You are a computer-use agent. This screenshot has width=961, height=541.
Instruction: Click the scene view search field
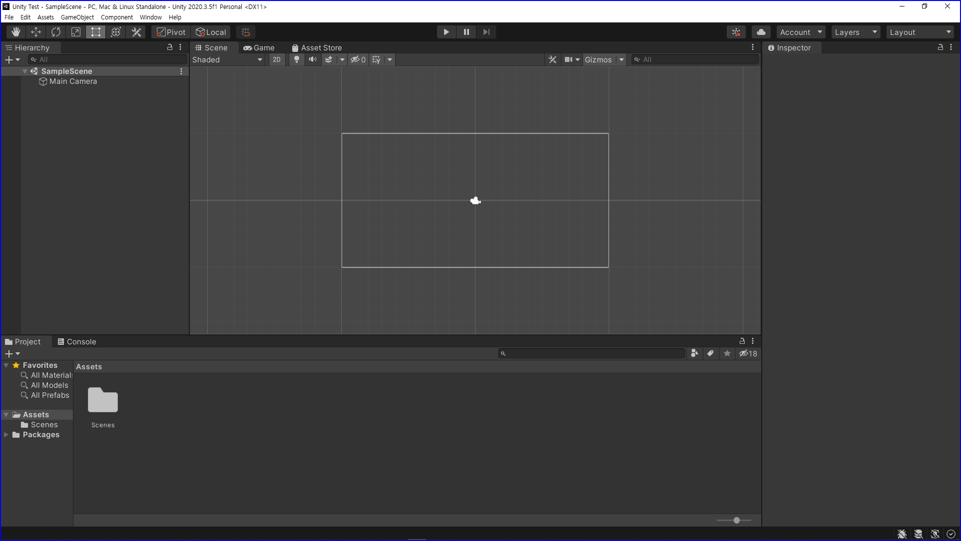point(695,59)
